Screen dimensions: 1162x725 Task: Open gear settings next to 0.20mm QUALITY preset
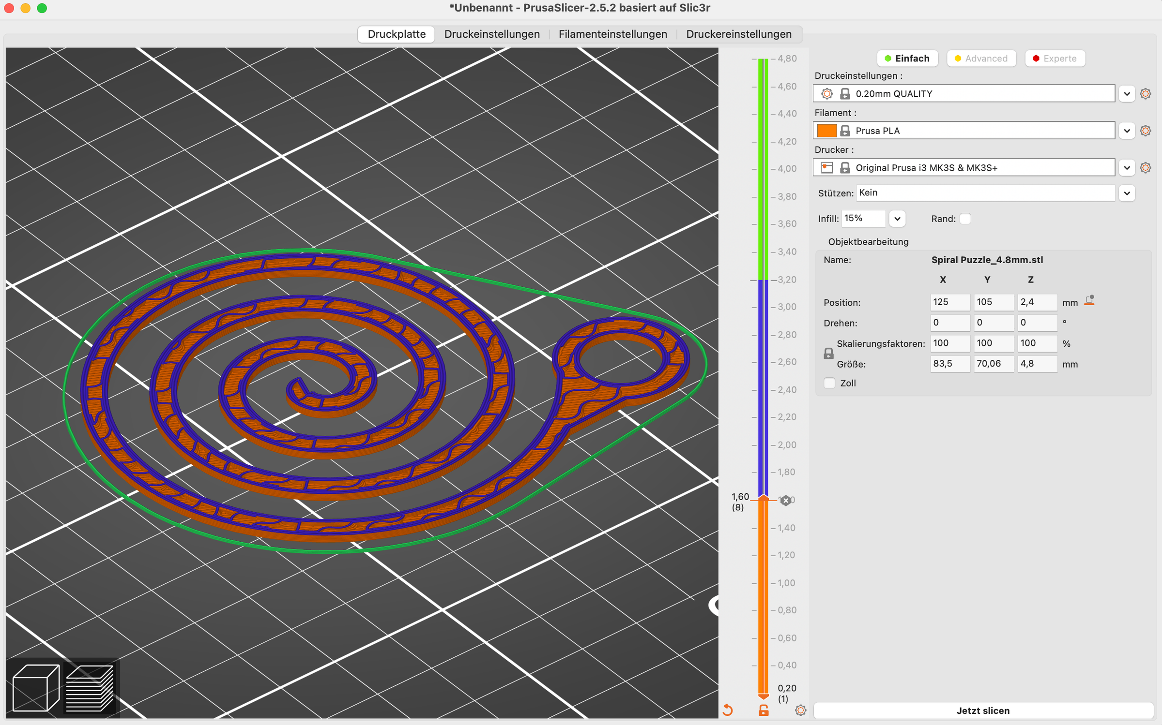pos(1146,93)
